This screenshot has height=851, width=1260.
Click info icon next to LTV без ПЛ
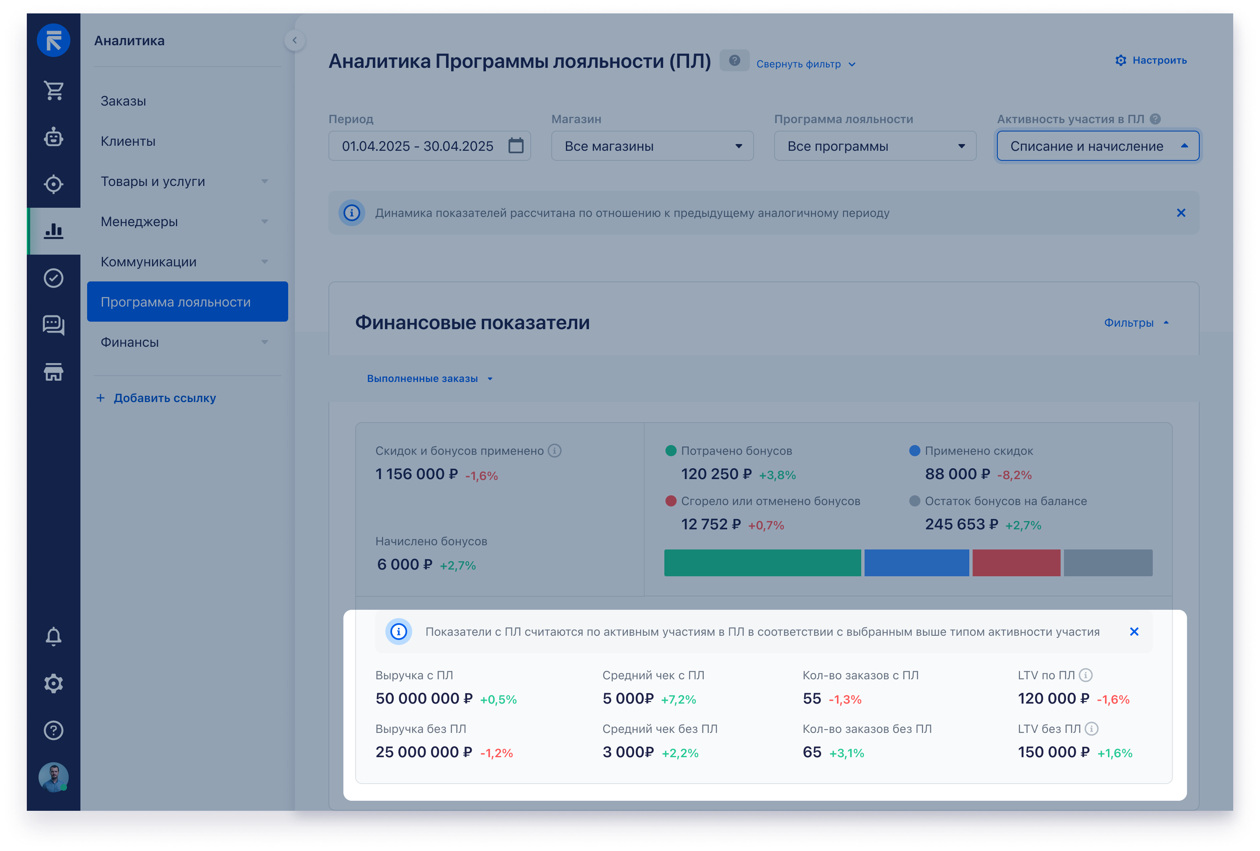1091,728
